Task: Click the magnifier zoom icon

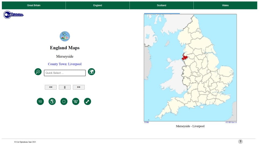Action: (x=38, y=72)
